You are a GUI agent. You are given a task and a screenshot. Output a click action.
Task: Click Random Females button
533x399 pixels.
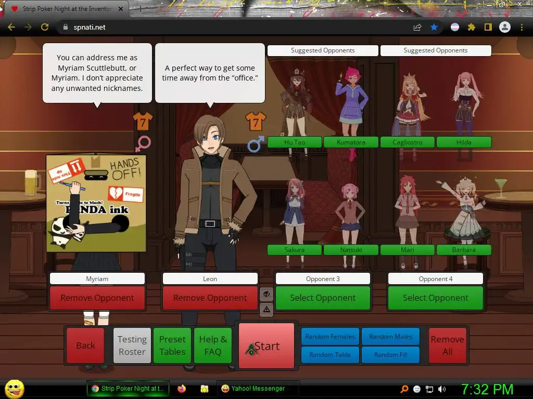330,337
